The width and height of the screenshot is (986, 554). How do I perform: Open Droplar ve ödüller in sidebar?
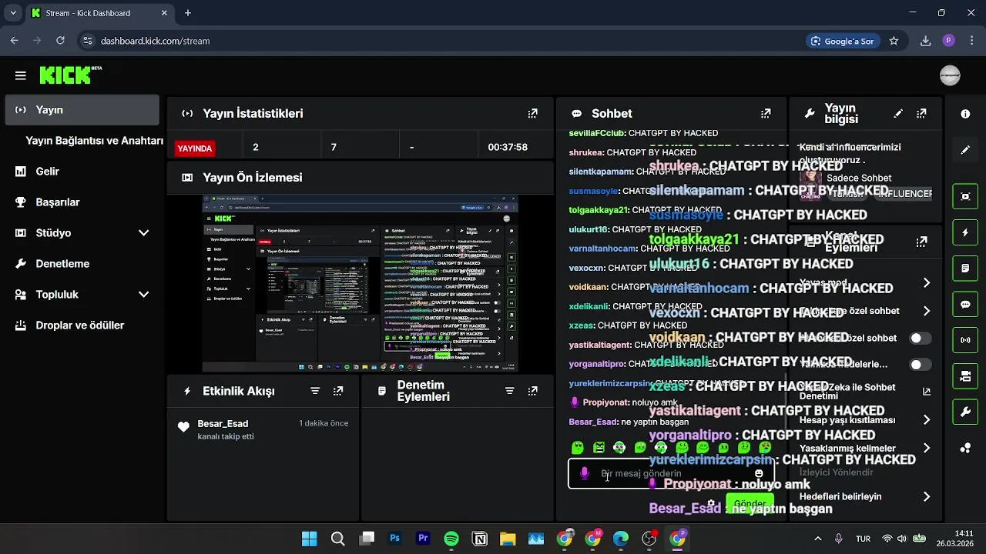(79, 325)
